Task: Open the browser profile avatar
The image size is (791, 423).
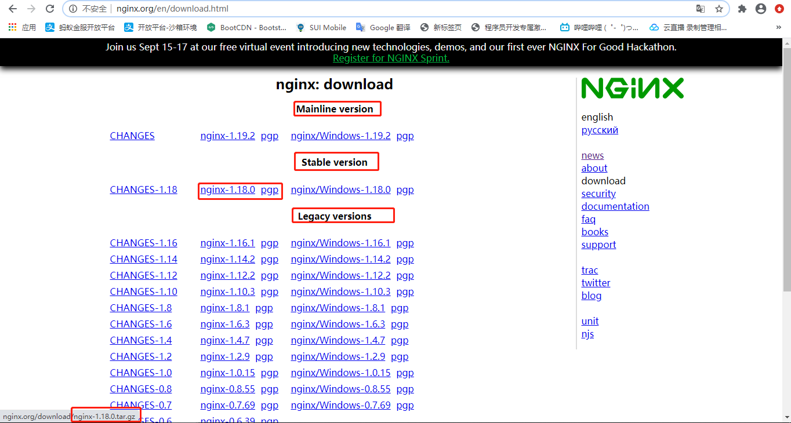Action: click(x=761, y=9)
